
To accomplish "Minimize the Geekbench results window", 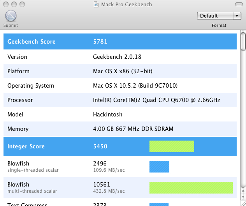I will (14, 4).
